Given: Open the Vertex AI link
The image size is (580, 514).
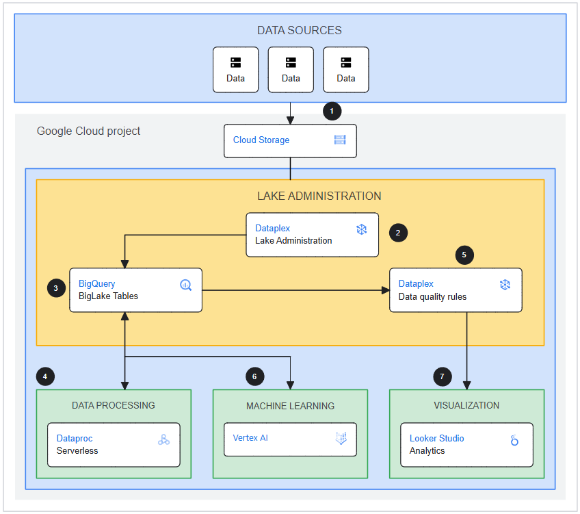Looking at the screenshot, I should (x=250, y=438).
